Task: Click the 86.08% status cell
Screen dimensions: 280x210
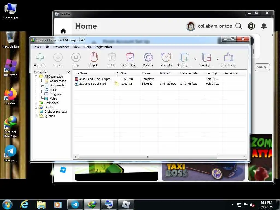Action: (147, 84)
